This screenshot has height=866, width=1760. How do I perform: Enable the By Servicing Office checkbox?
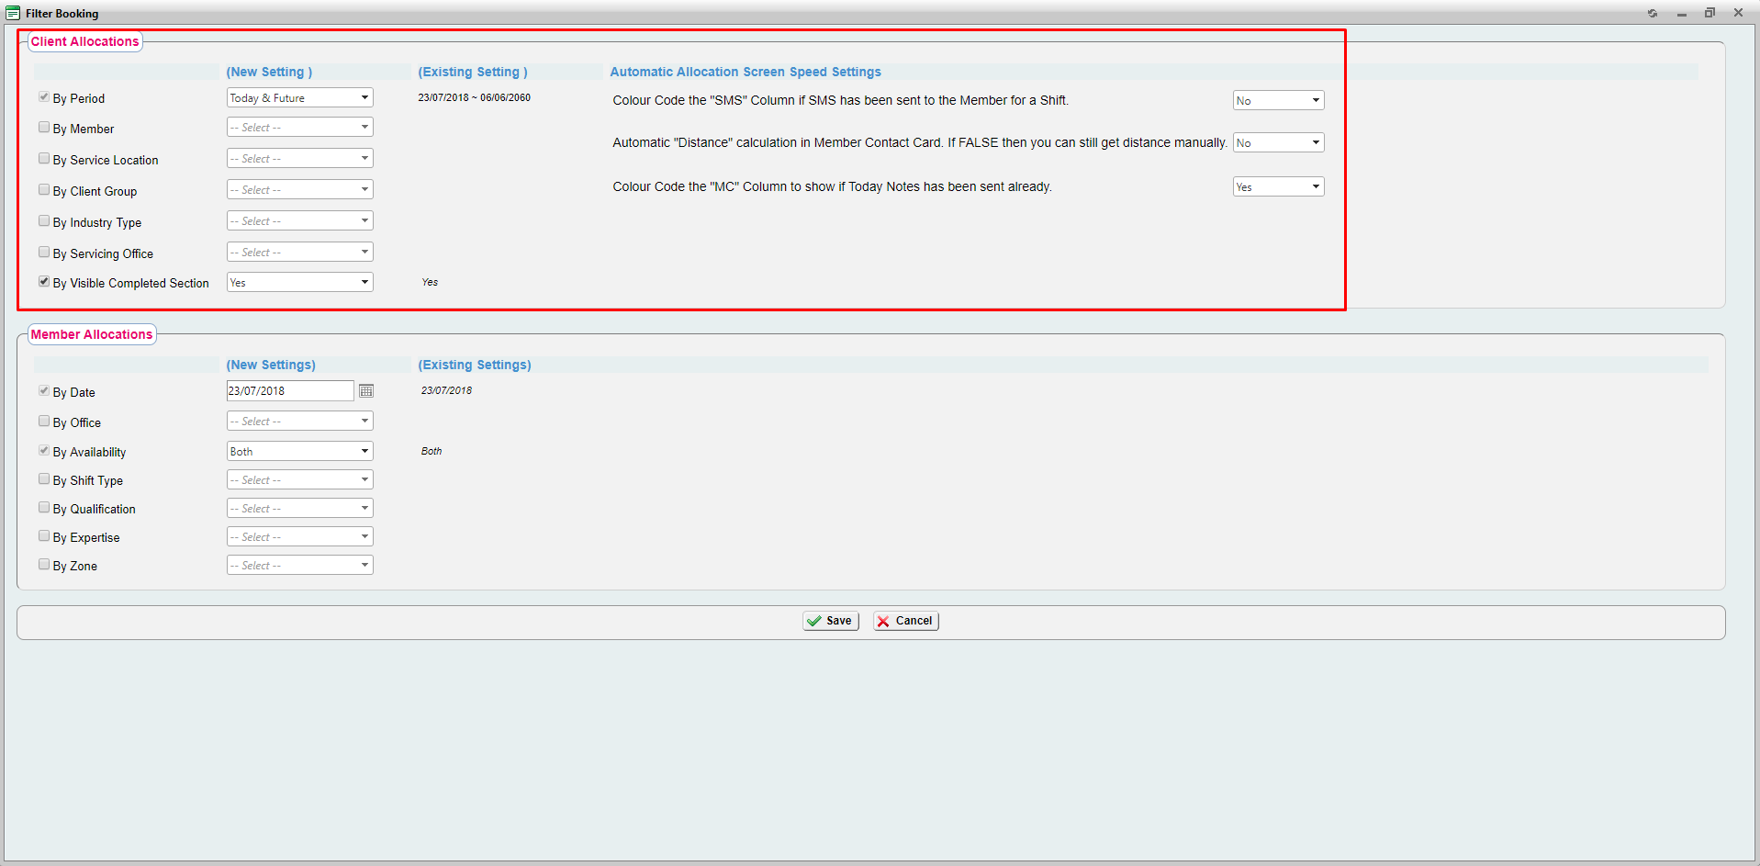point(44,253)
